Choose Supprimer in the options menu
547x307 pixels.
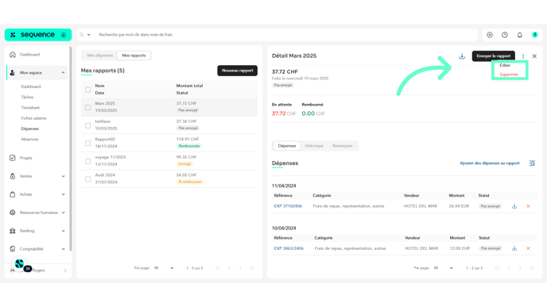pyautogui.click(x=509, y=75)
